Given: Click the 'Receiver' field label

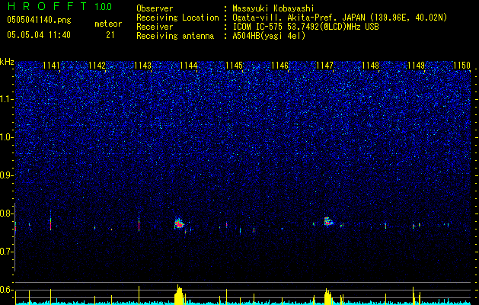Looking at the screenshot, I should click(x=155, y=27).
